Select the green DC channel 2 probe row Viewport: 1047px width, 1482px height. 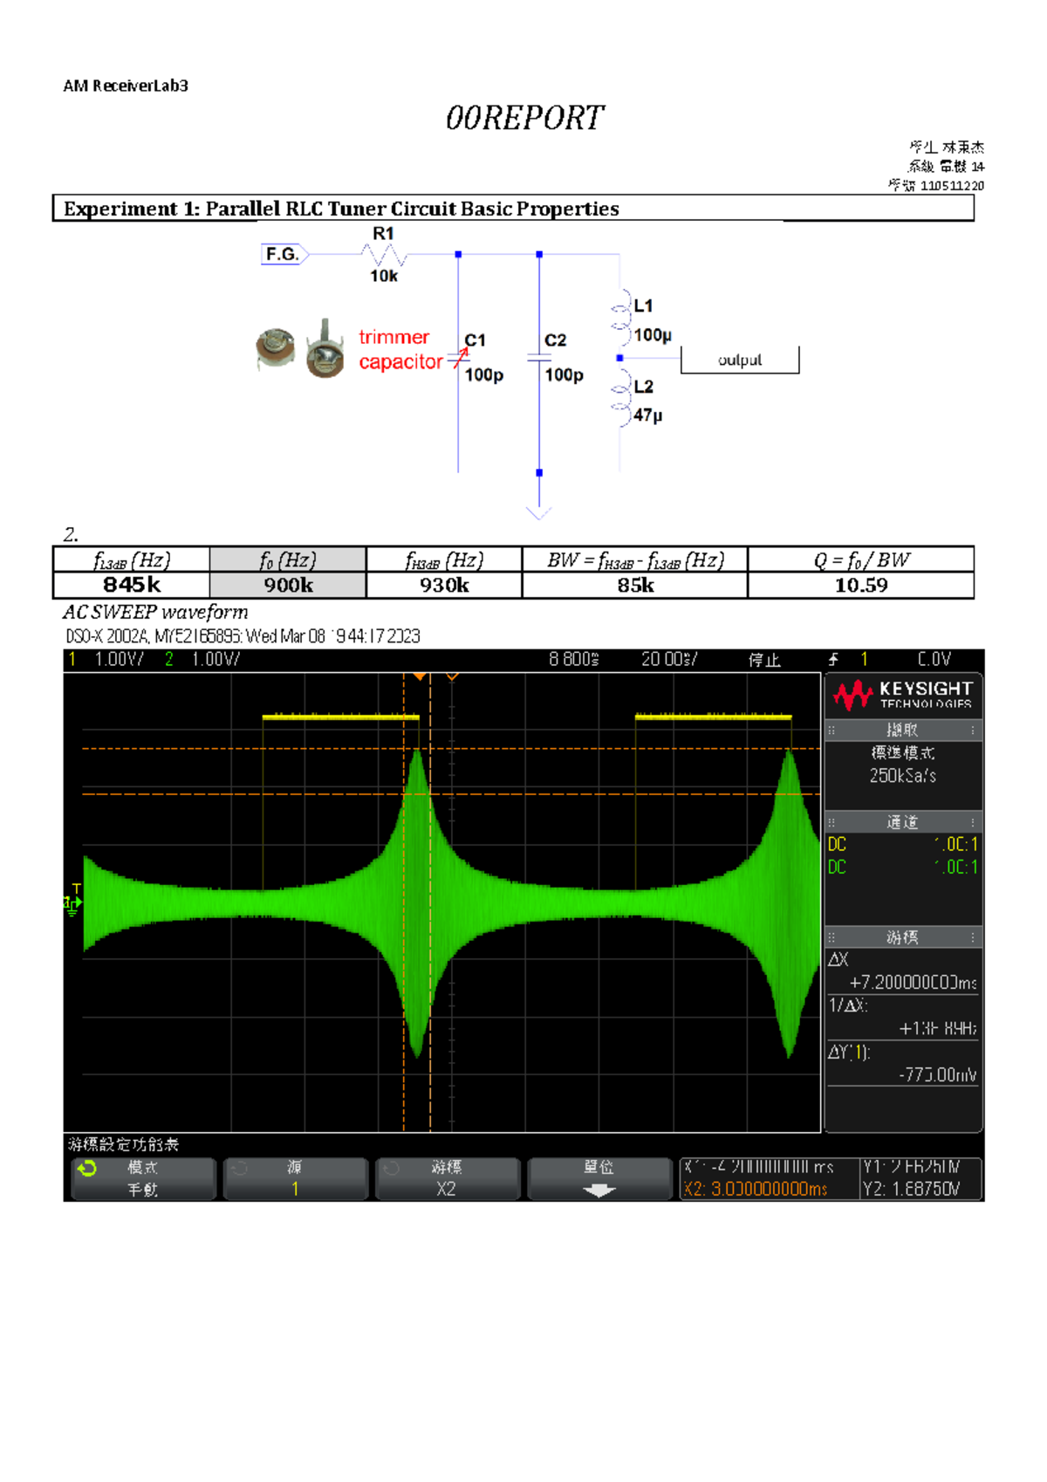pos(903,867)
